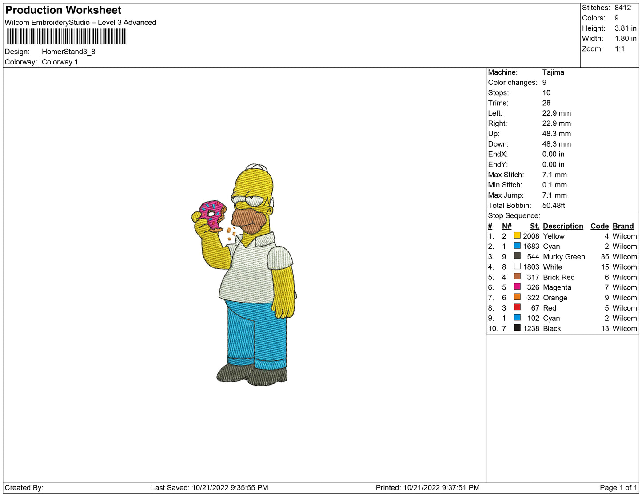Image resolution: width=642 pixels, height=494 pixels.
Task: Click the "Max Stitch:" label
Action: (x=506, y=175)
